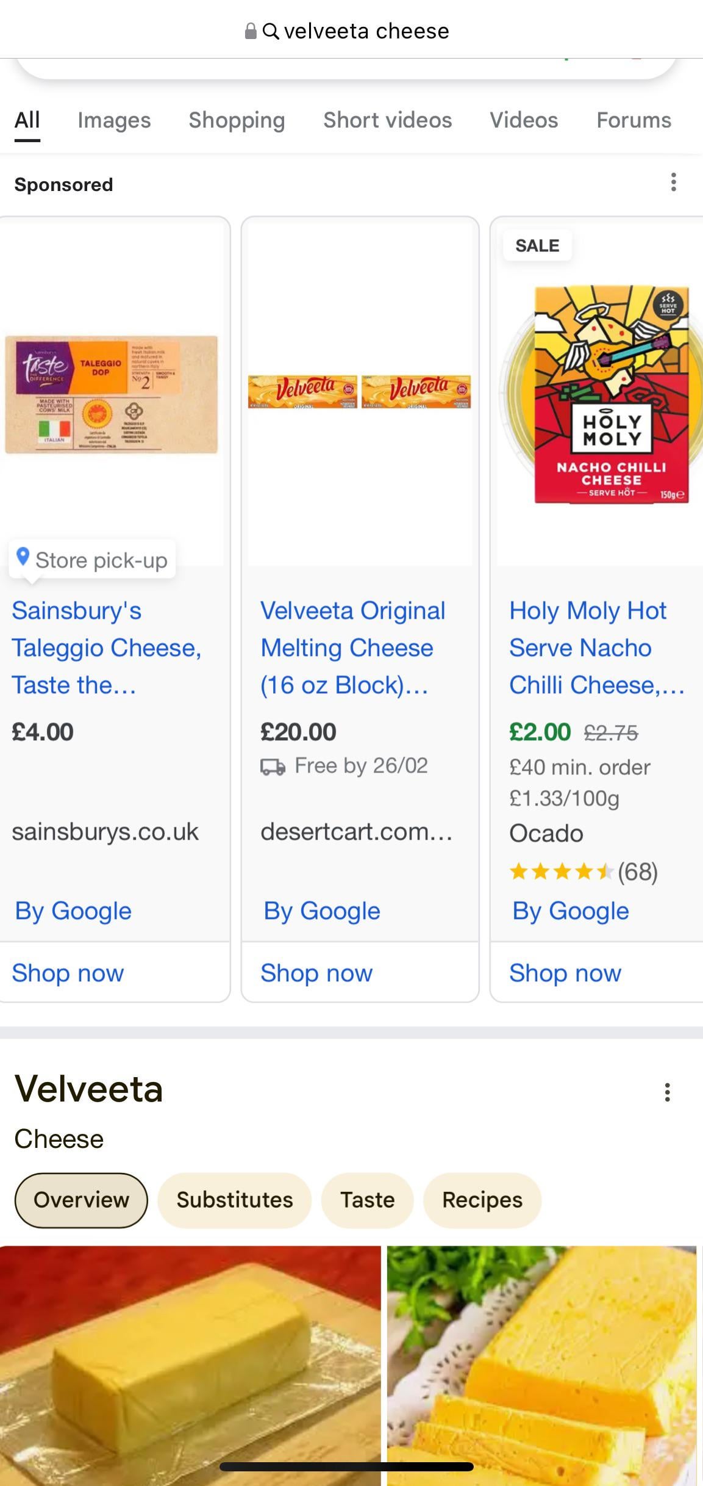Tap the lock icon in address bar
Image resolution: width=703 pixels, height=1486 pixels.
pyautogui.click(x=250, y=31)
